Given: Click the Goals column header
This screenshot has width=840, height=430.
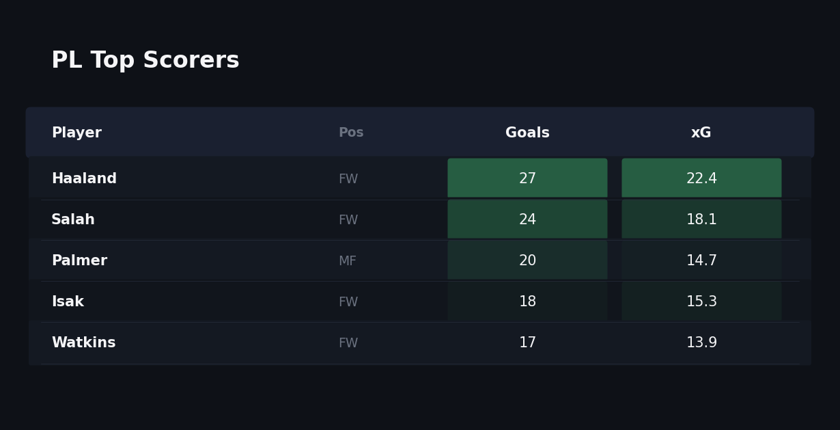Looking at the screenshot, I should tap(527, 133).
